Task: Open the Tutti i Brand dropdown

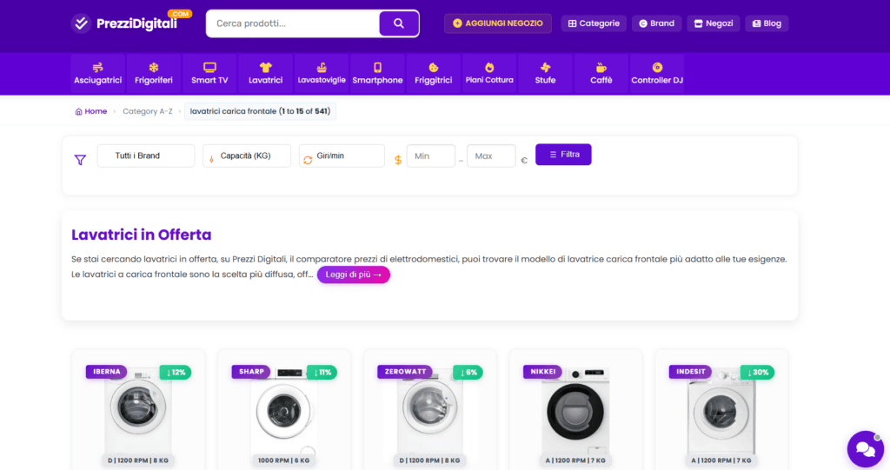Action: [146, 156]
